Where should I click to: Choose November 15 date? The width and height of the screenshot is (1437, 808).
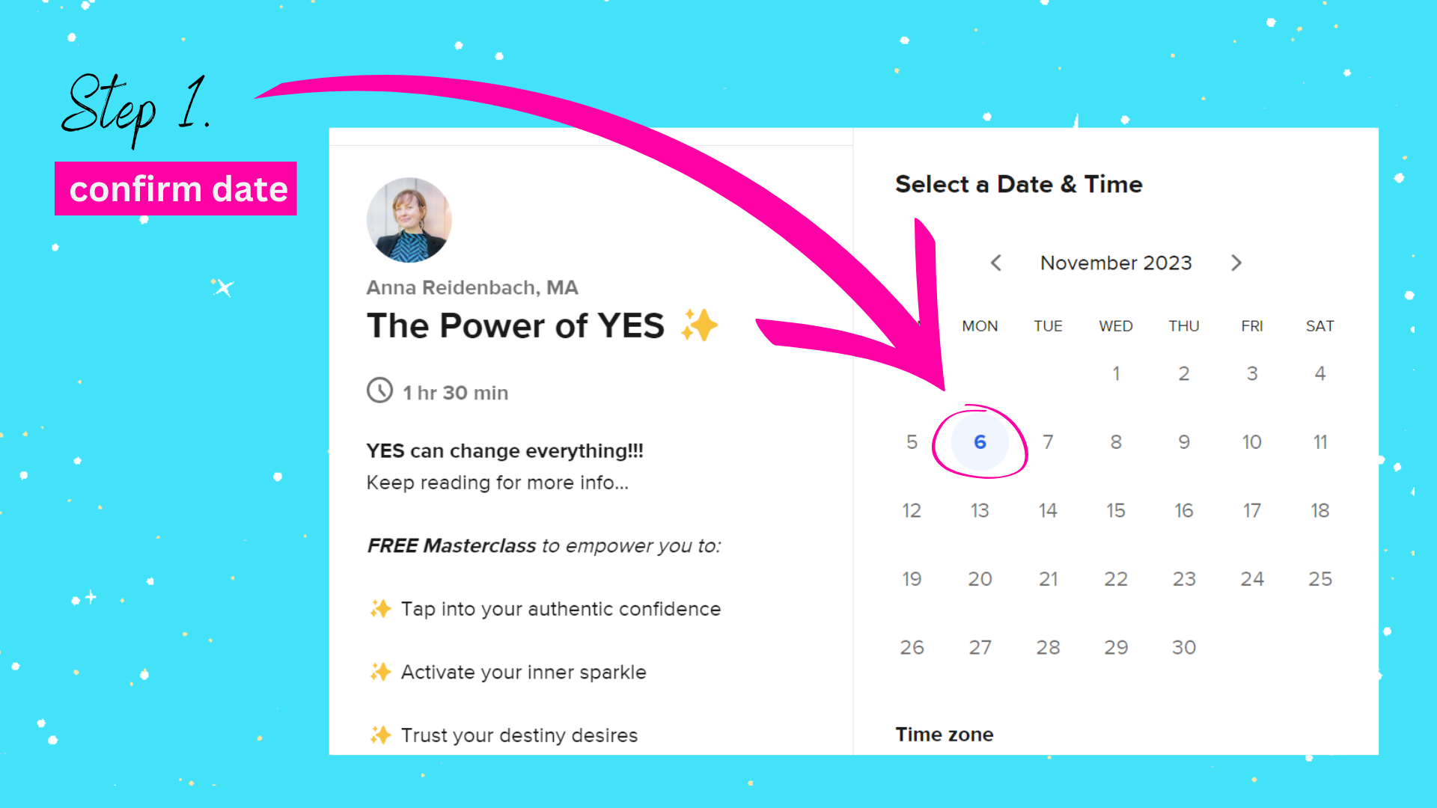tap(1116, 510)
